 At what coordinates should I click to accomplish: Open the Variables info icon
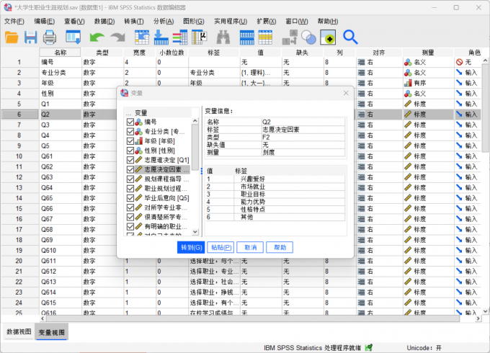(x=180, y=37)
